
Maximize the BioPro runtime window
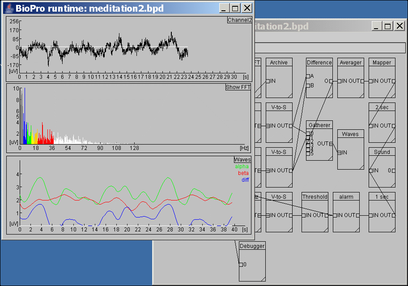235,8
